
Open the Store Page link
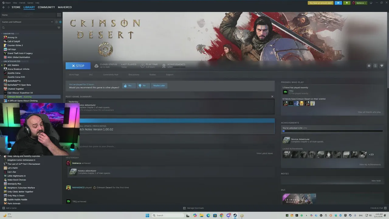[74, 75]
